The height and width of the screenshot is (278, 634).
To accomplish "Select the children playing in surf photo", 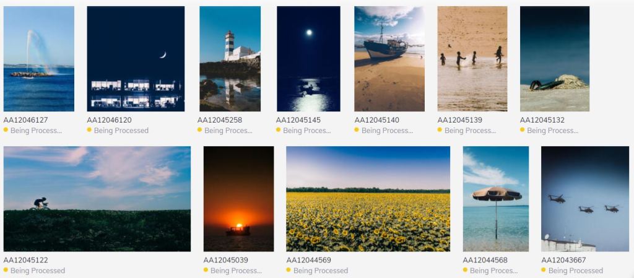I will pyautogui.click(x=472, y=59).
